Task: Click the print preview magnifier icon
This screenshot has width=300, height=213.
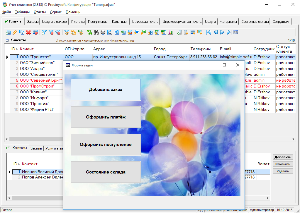Action: [110, 32]
